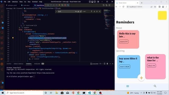Open the View menu
169x95 pixels.
click(21, 2)
